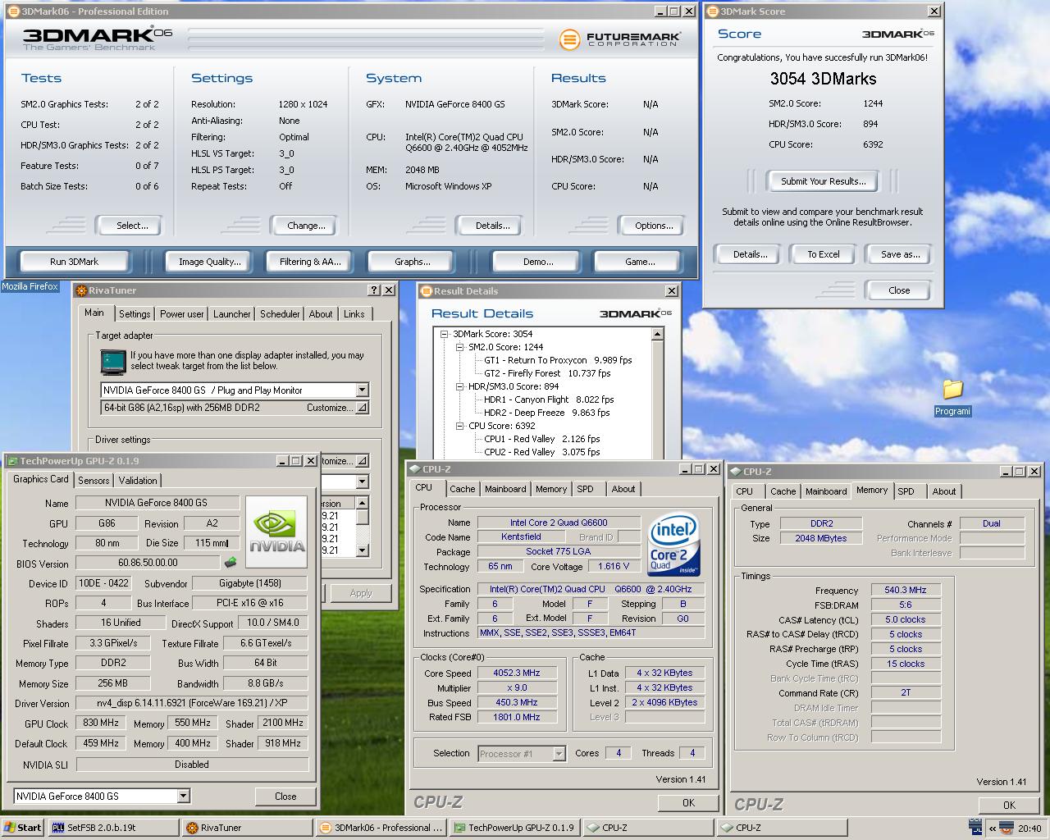Click the 3DMark06 title bar application icon
1050x840 pixels.
(13, 11)
